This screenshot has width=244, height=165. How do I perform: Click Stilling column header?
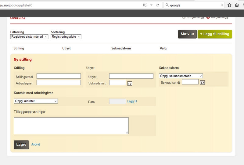[x=19, y=48]
